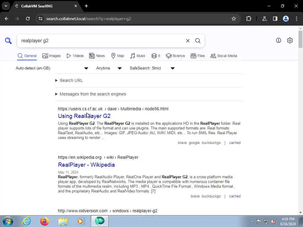Viewport: 303px width, 227px height.
Task: Open the SafeSearch Strict dropdown
Action: click(x=152, y=68)
